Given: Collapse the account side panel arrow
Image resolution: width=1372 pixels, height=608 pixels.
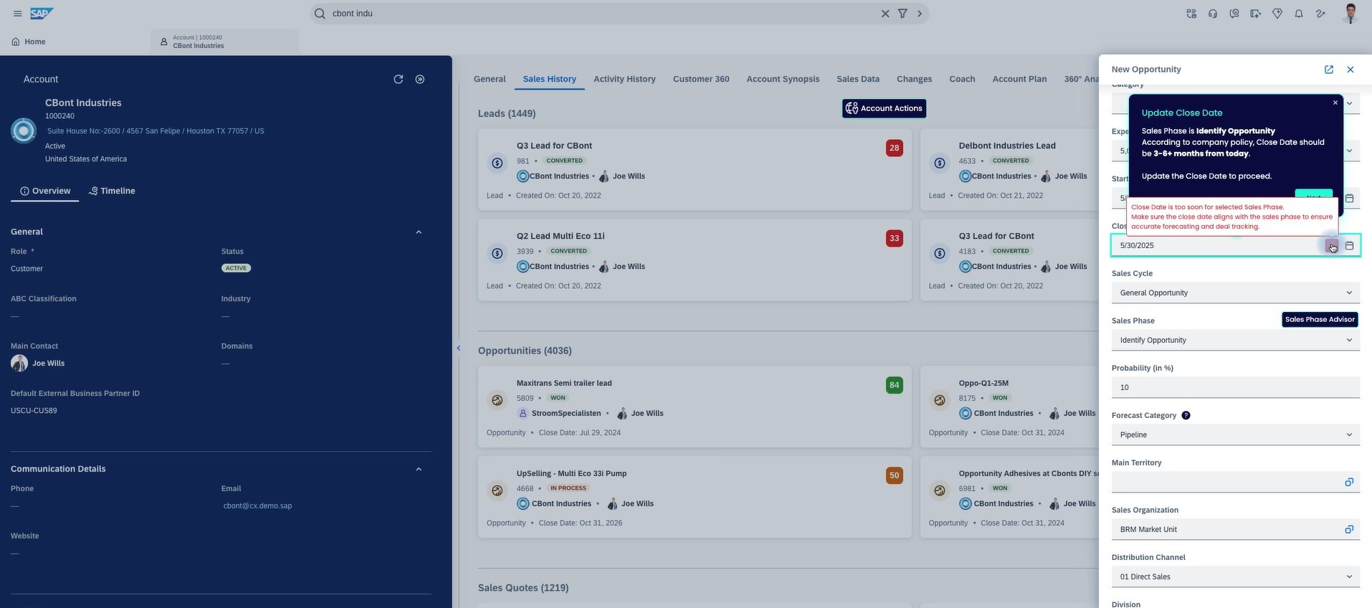Looking at the screenshot, I should tap(459, 348).
